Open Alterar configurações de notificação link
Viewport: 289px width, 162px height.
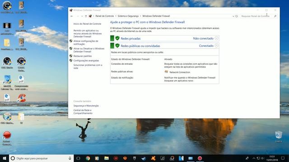coord(86,43)
